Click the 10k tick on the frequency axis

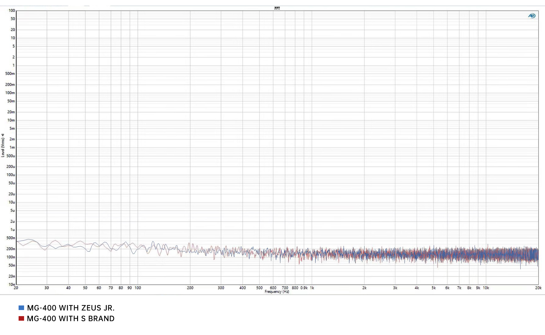(x=486, y=288)
